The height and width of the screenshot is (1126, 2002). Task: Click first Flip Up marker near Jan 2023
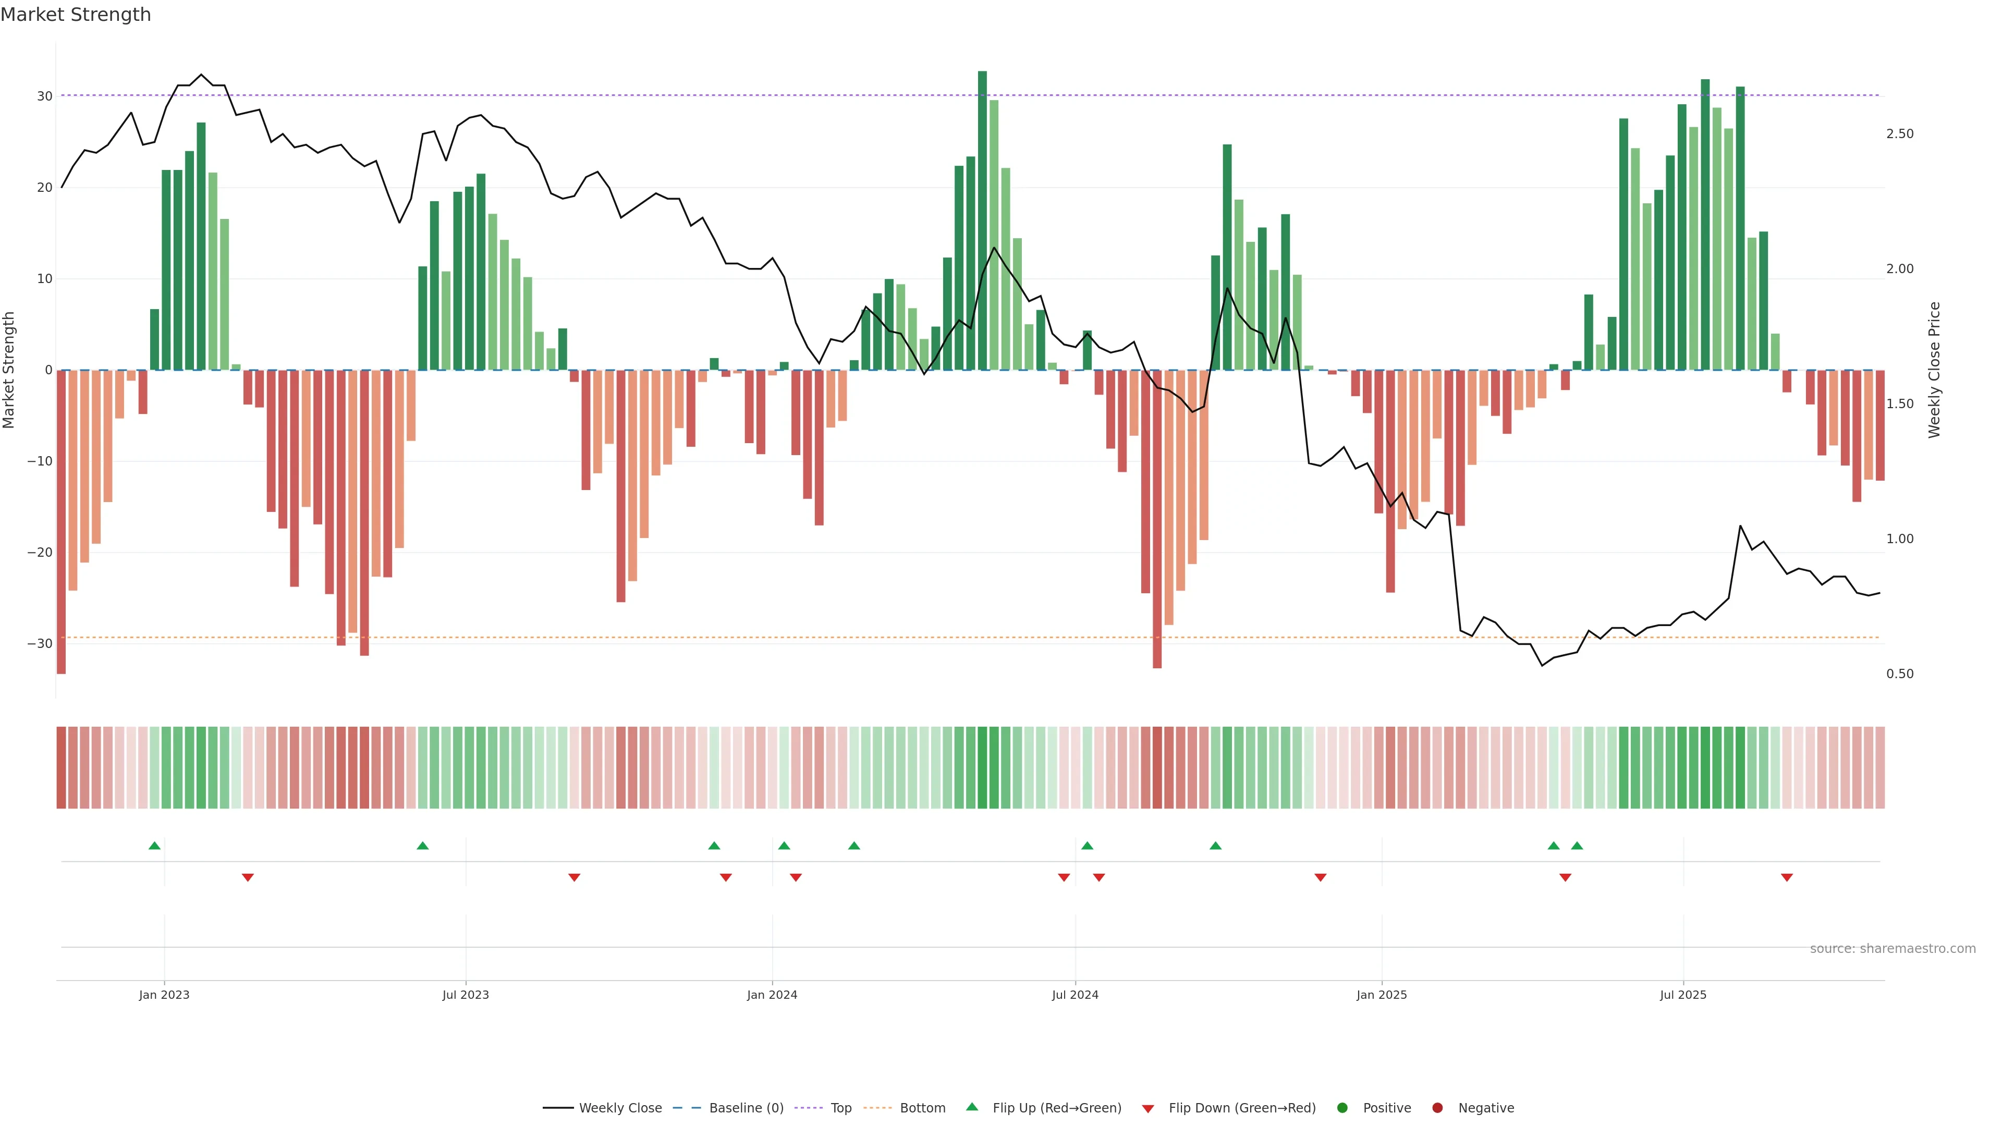pyautogui.click(x=155, y=846)
